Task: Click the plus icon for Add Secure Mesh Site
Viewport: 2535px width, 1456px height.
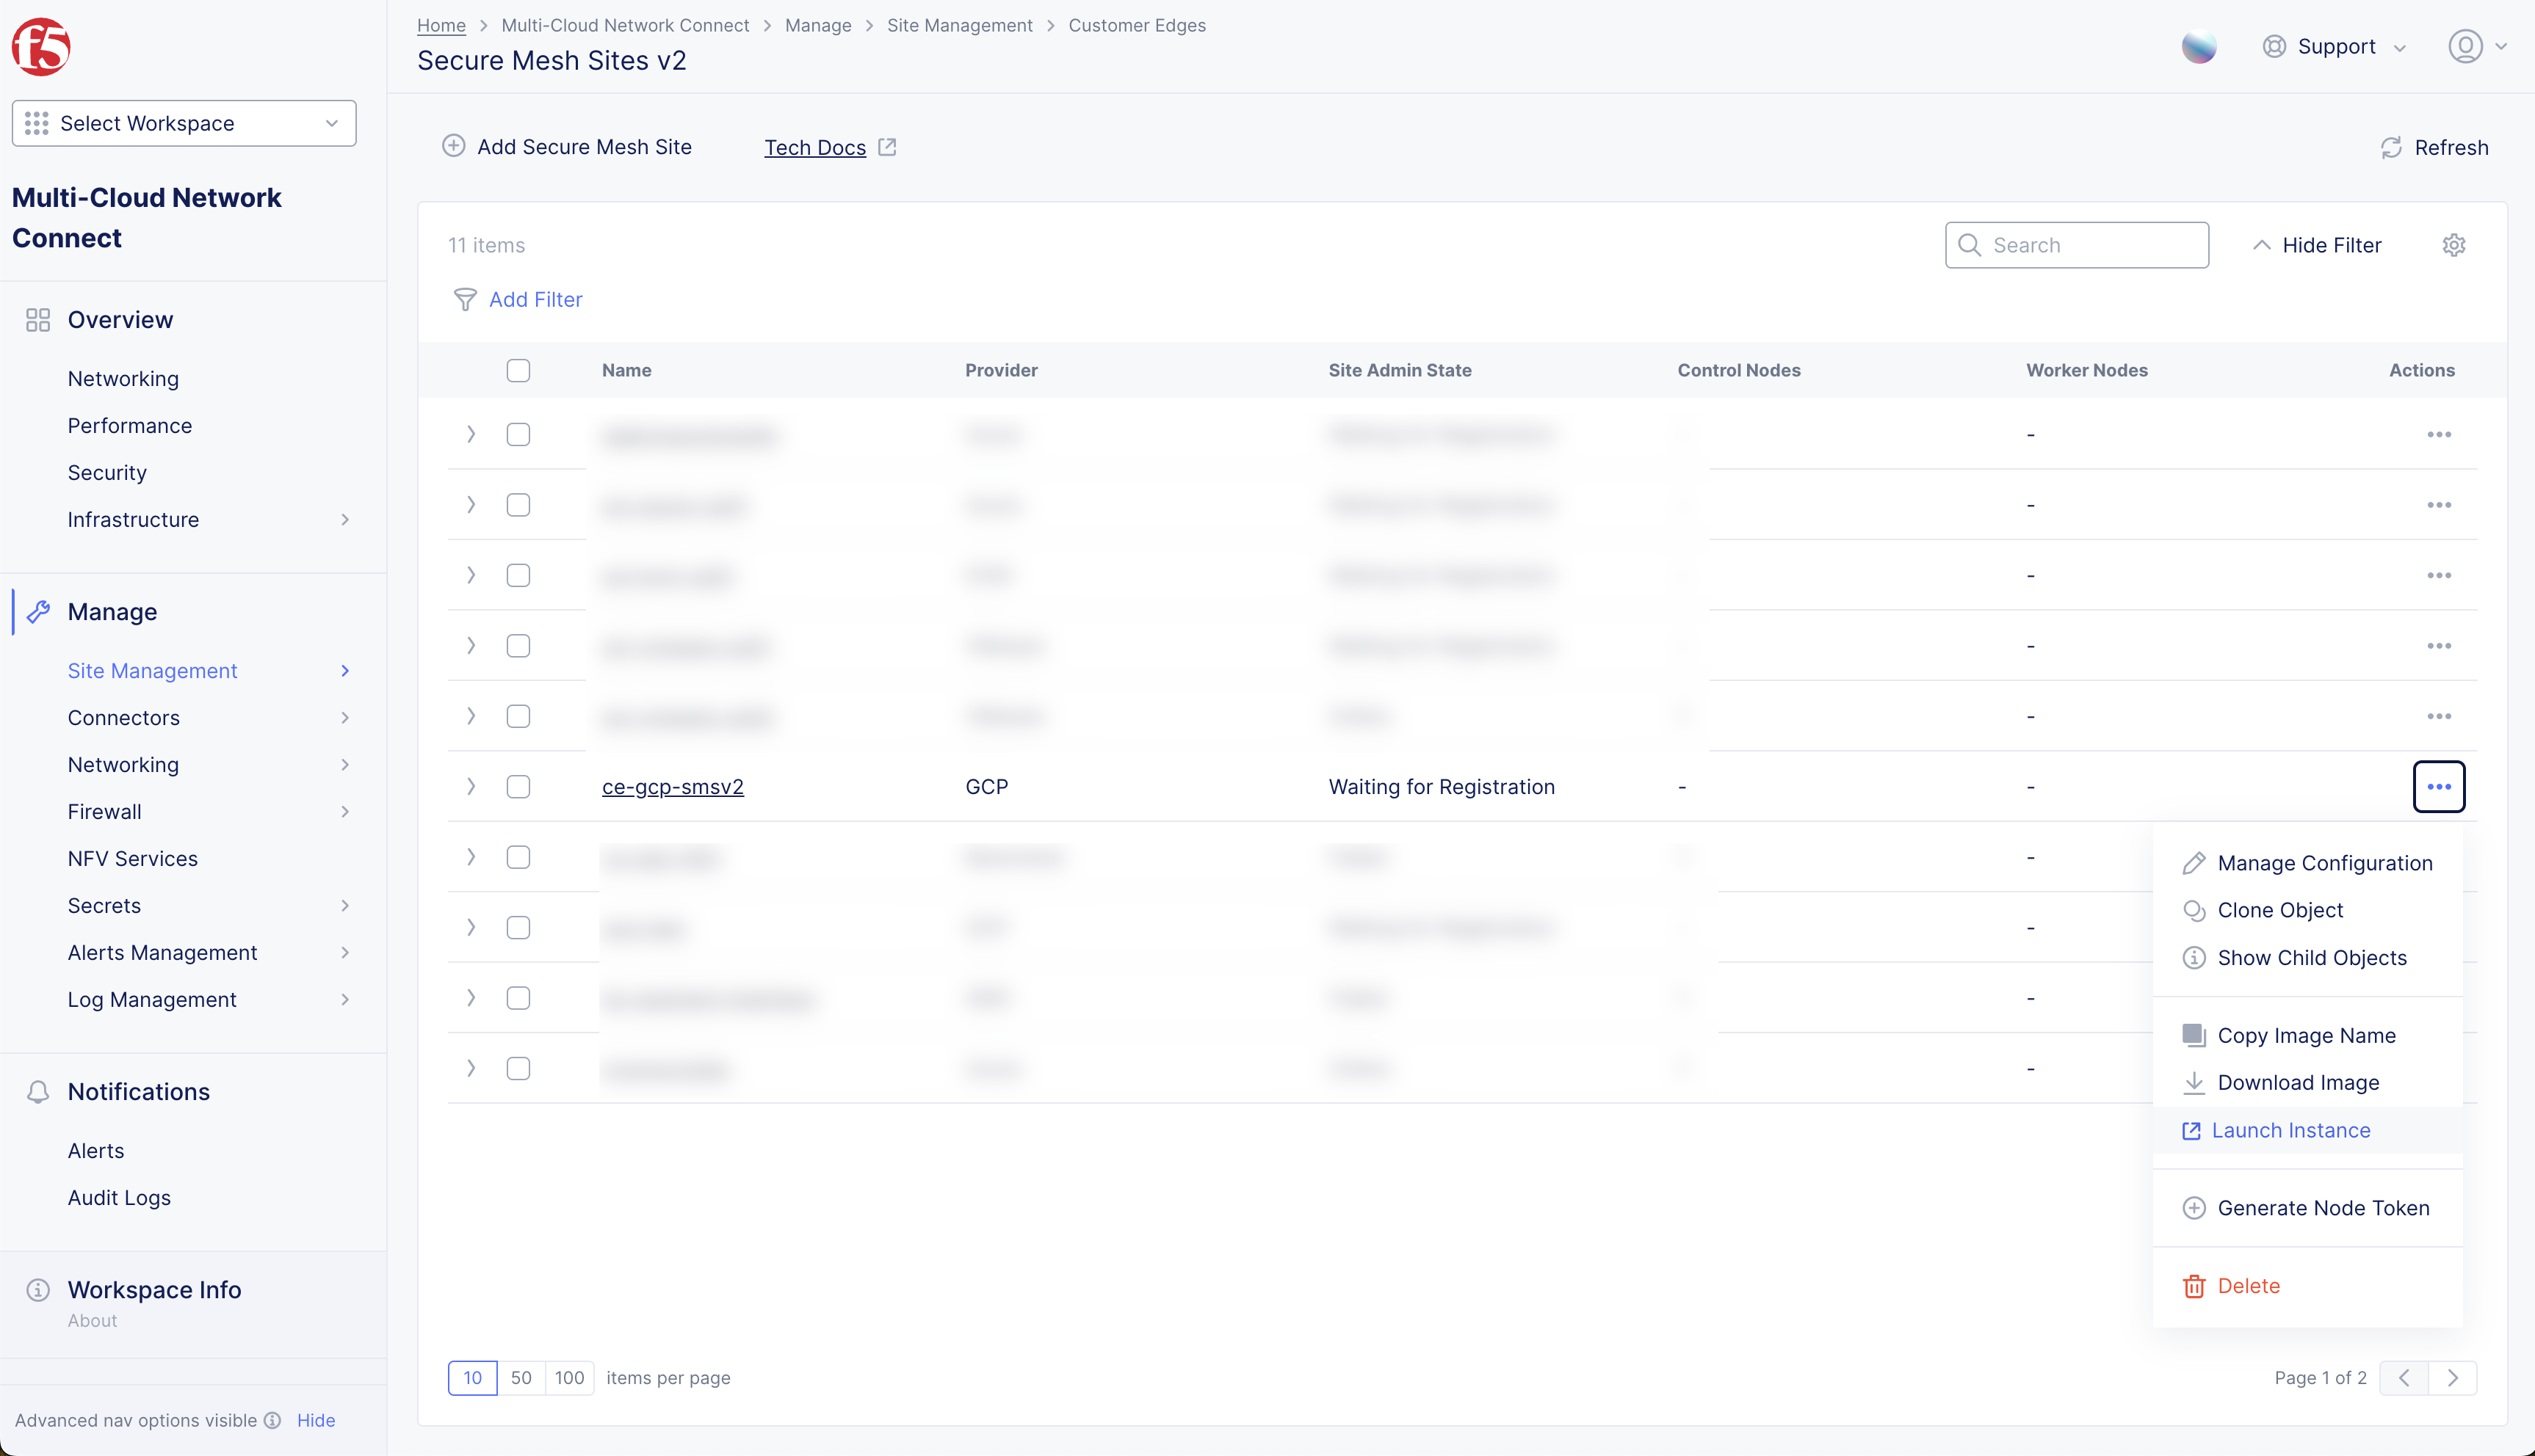Action: (x=454, y=146)
